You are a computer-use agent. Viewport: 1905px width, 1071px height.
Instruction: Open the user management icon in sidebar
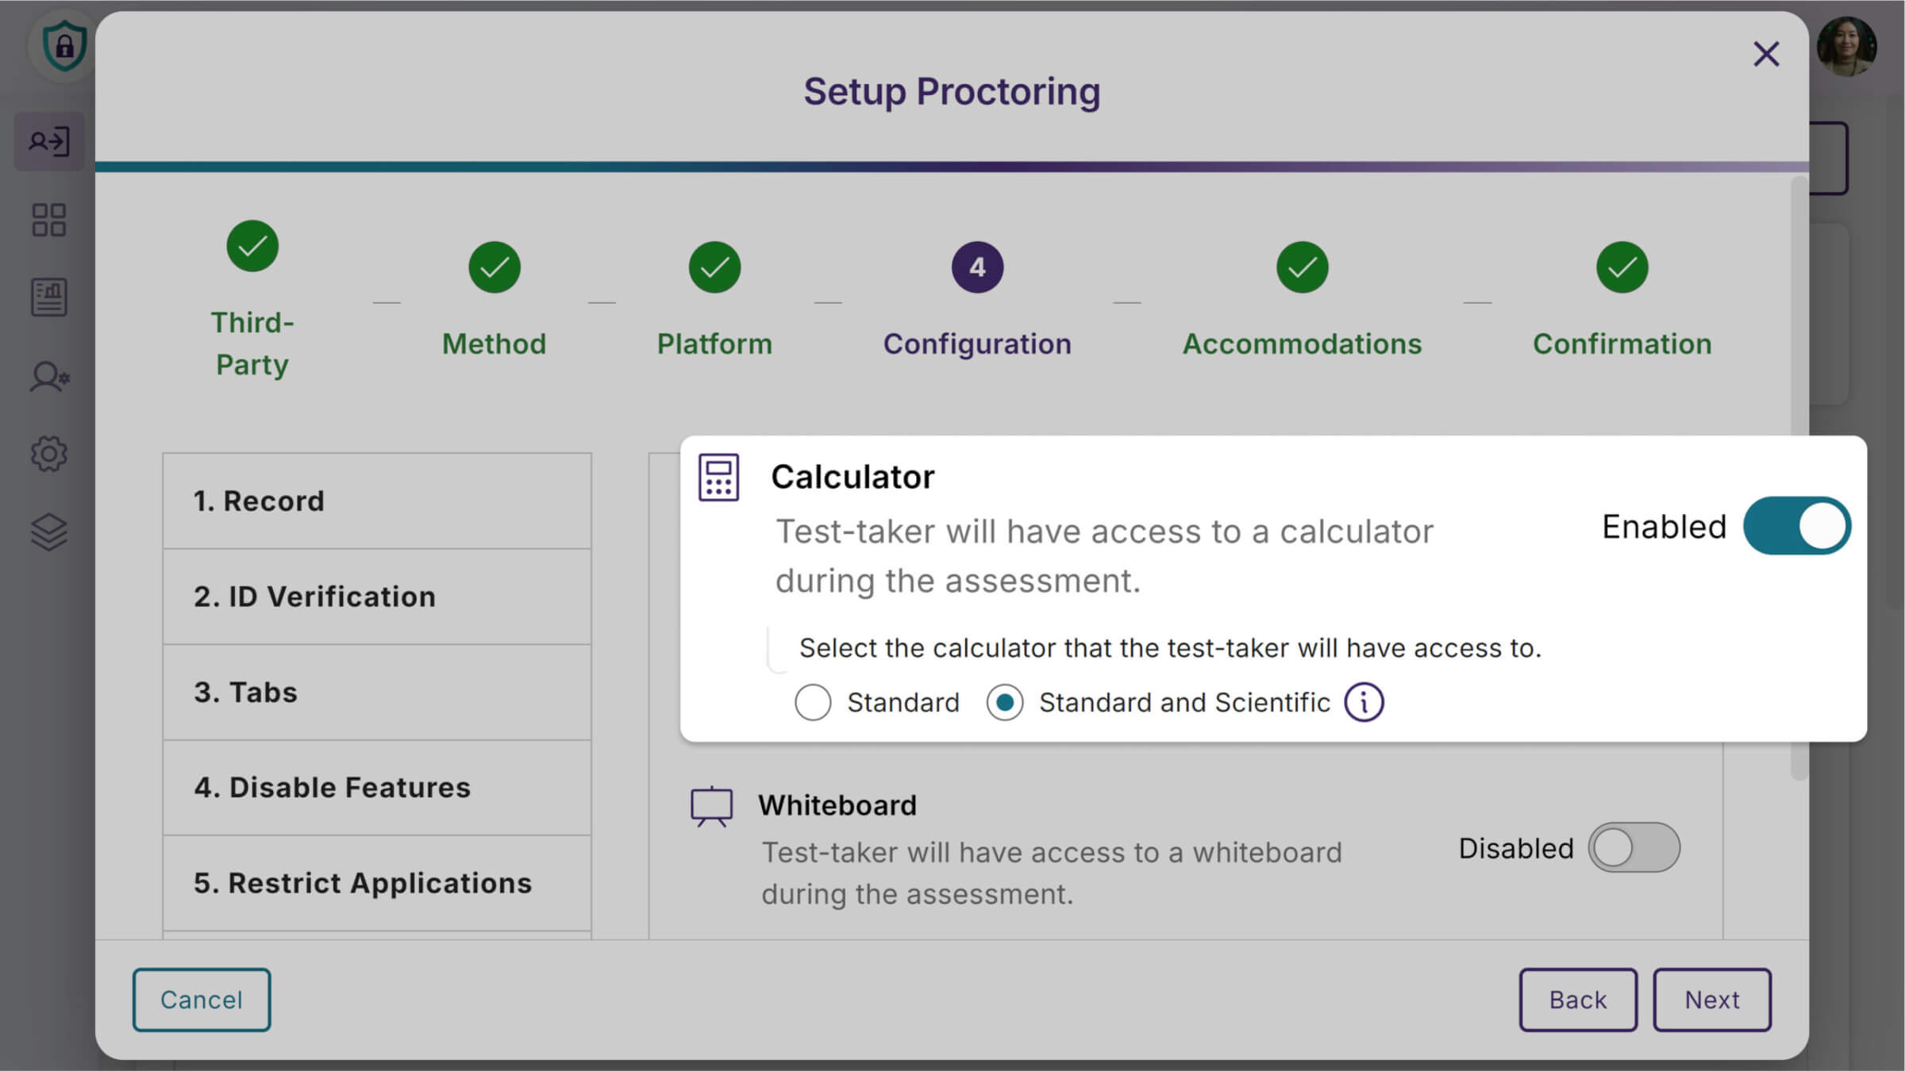pos(49,376)
